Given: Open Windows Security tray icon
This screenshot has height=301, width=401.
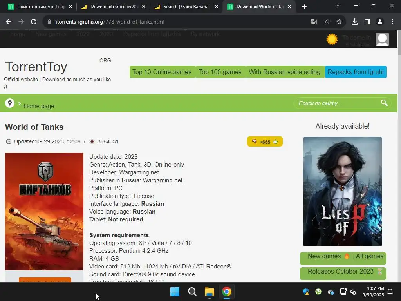Looking at the screenshot, I should point(306,292).
